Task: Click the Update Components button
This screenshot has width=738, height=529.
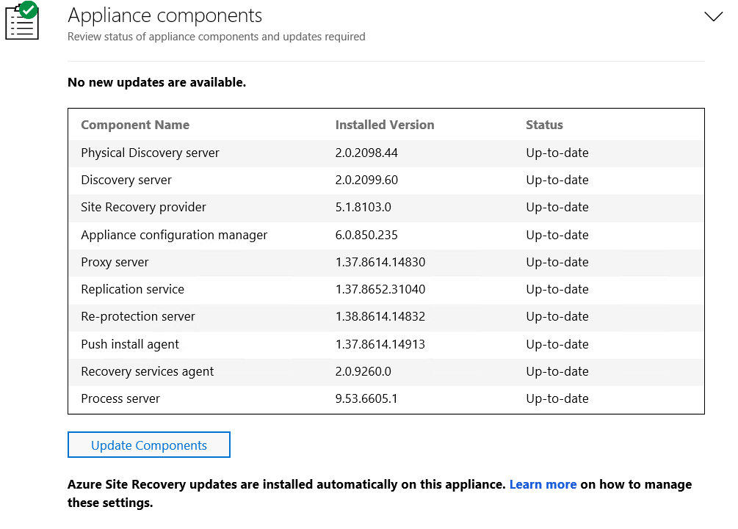Action: click(149, 445)
